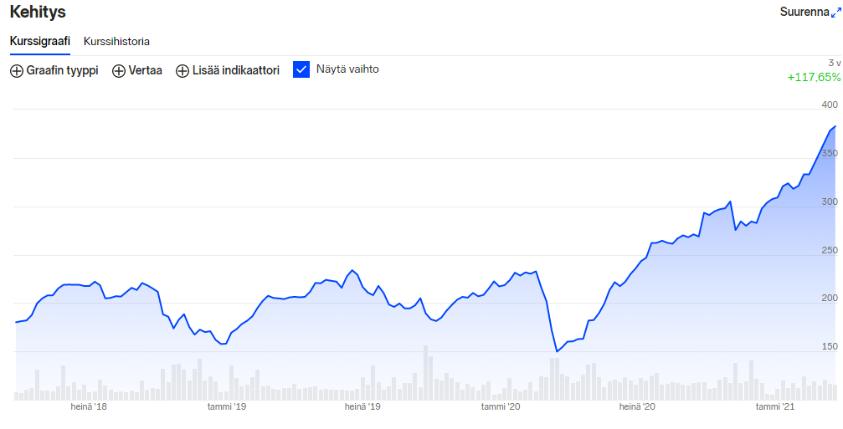This screenshot has height=429, width=843.
Task: Open the Graafin tyyppi chart type menu
Action: (x=62, y=71)
